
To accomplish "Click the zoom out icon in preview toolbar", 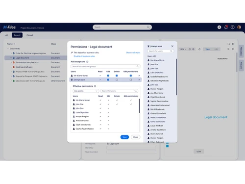I will click(190, 49).
